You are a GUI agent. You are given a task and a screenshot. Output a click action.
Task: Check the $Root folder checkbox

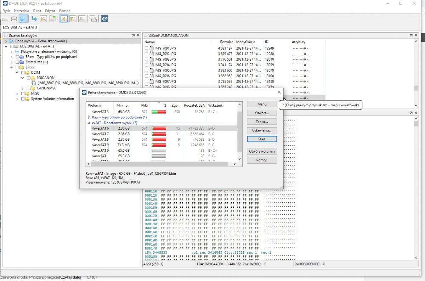click(17, 67)
